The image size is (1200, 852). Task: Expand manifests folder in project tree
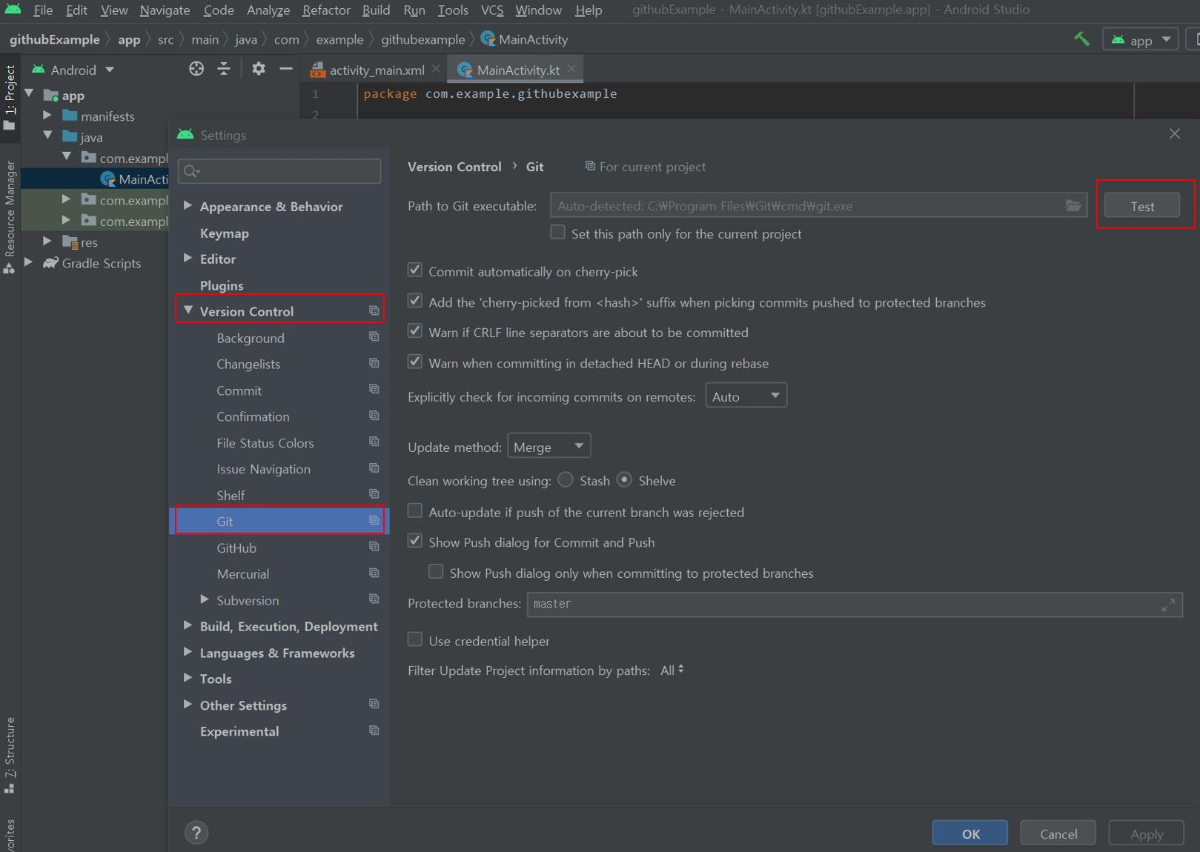click(47, 116)
